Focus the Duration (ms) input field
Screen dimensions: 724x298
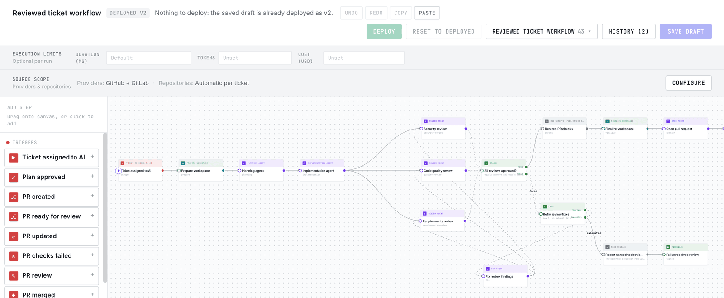(x=148, y=58)
